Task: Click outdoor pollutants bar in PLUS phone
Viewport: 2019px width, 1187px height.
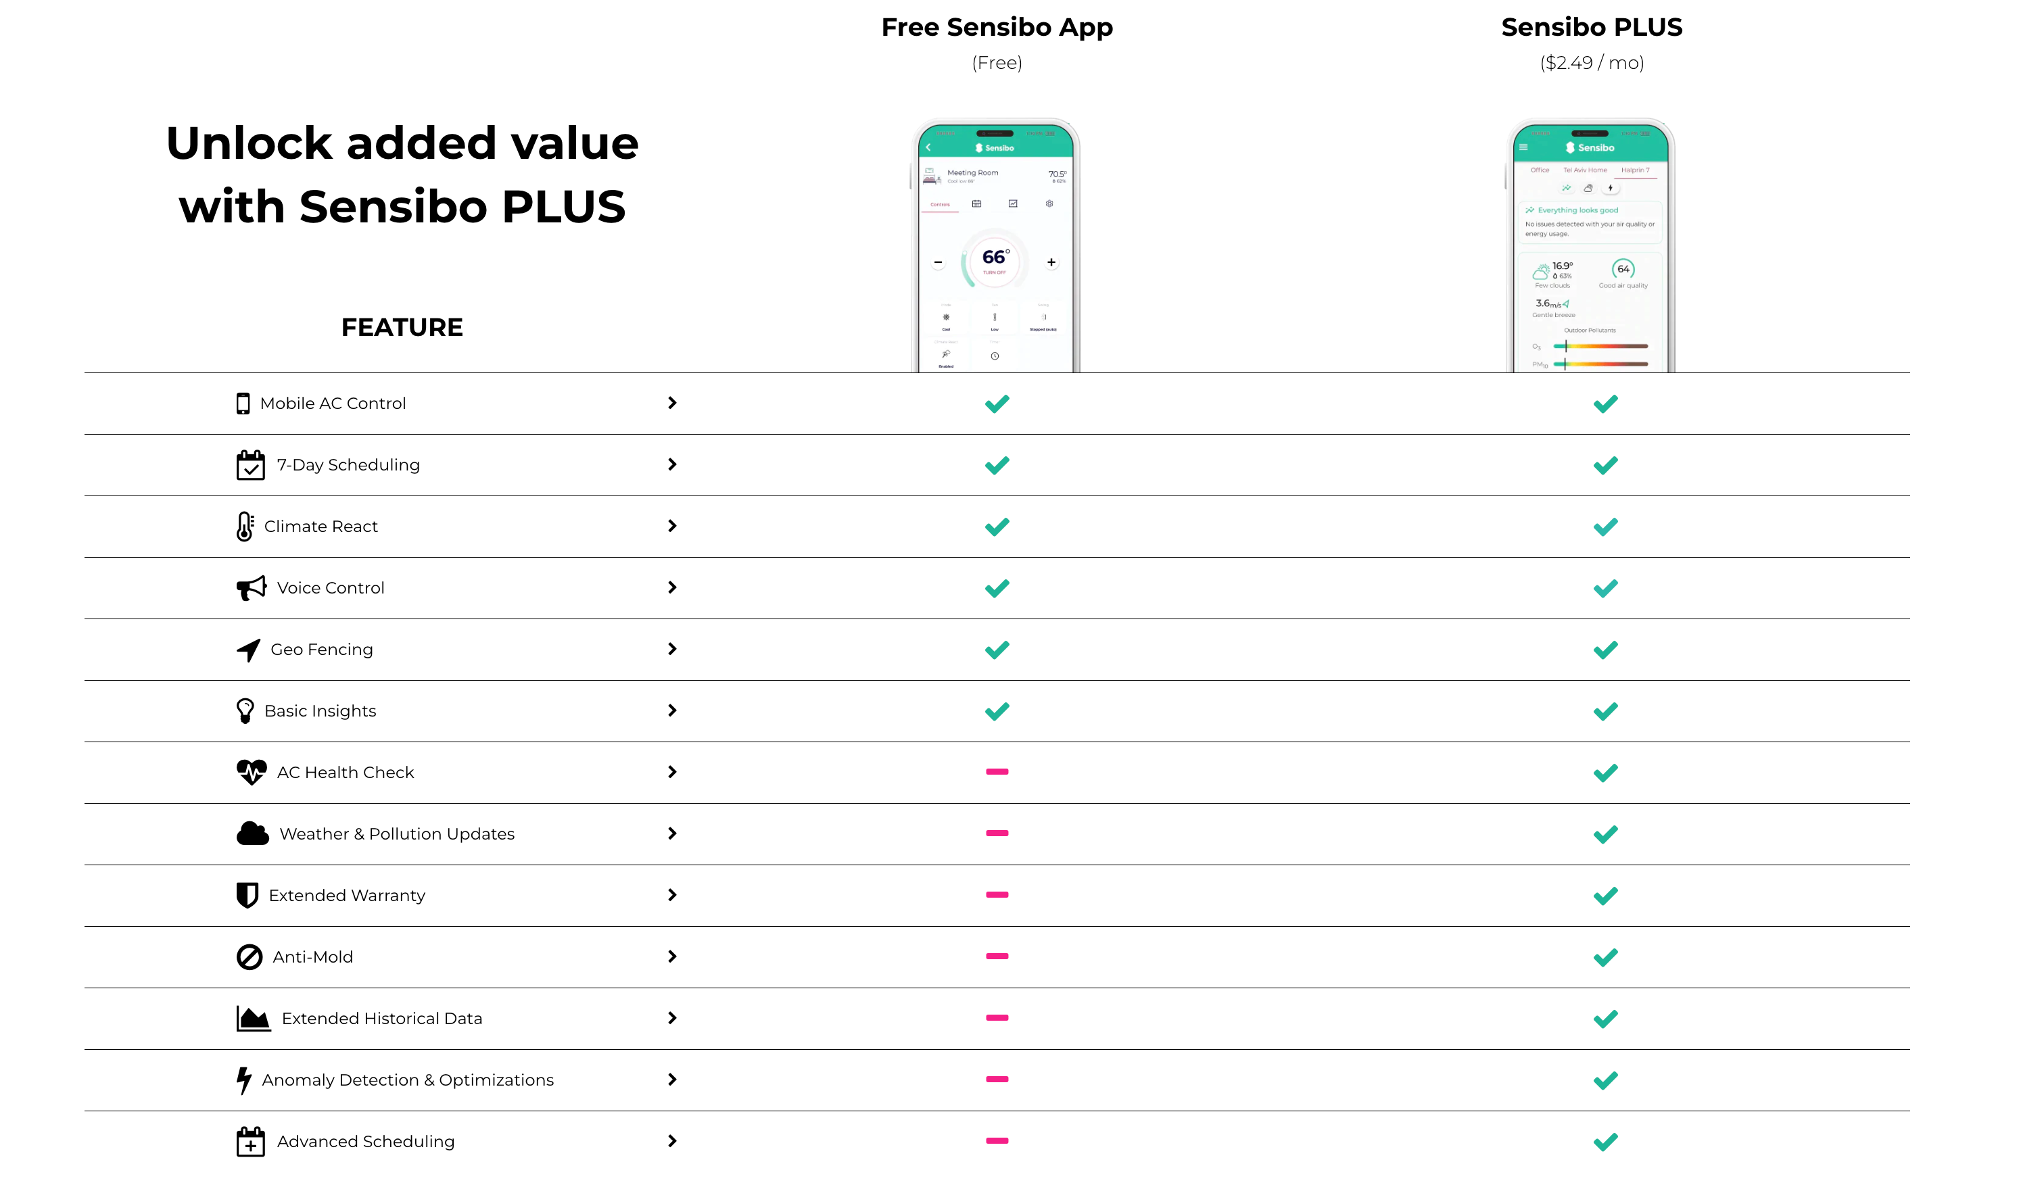Action: tap(1600, 346)
